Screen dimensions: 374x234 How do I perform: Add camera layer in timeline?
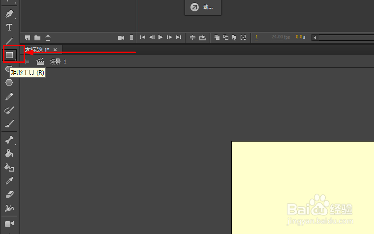coord(121,38)
